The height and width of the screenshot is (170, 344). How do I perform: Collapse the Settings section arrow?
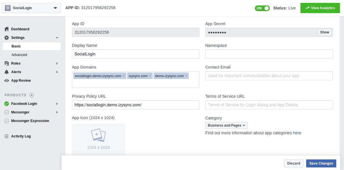pyautogui.click(x=57, y=38)
